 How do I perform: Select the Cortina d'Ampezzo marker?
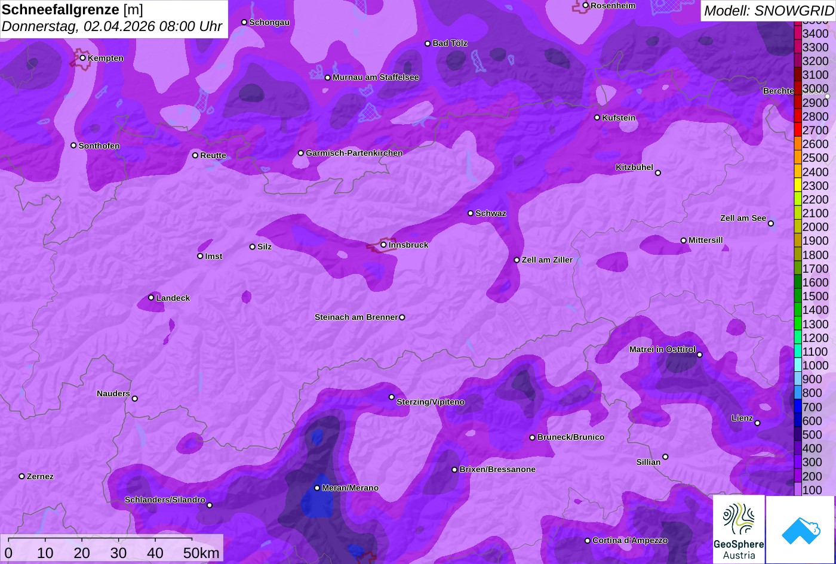(588, 541)
